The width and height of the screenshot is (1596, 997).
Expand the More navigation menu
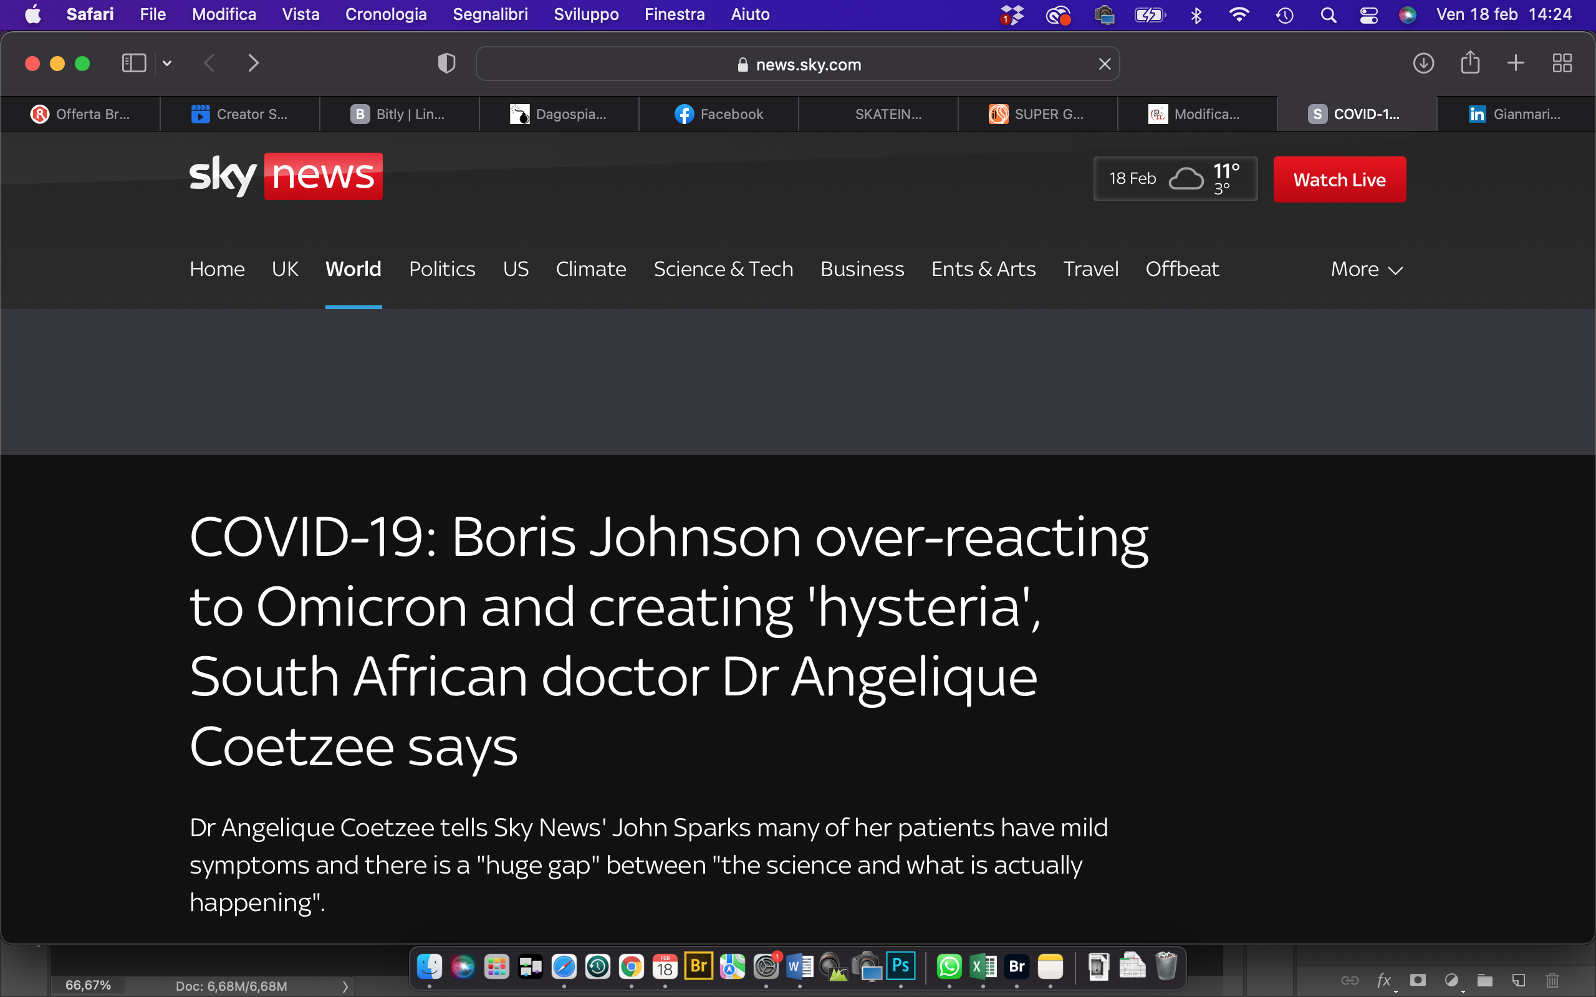pyautogui.click(x=1367, y=269)
